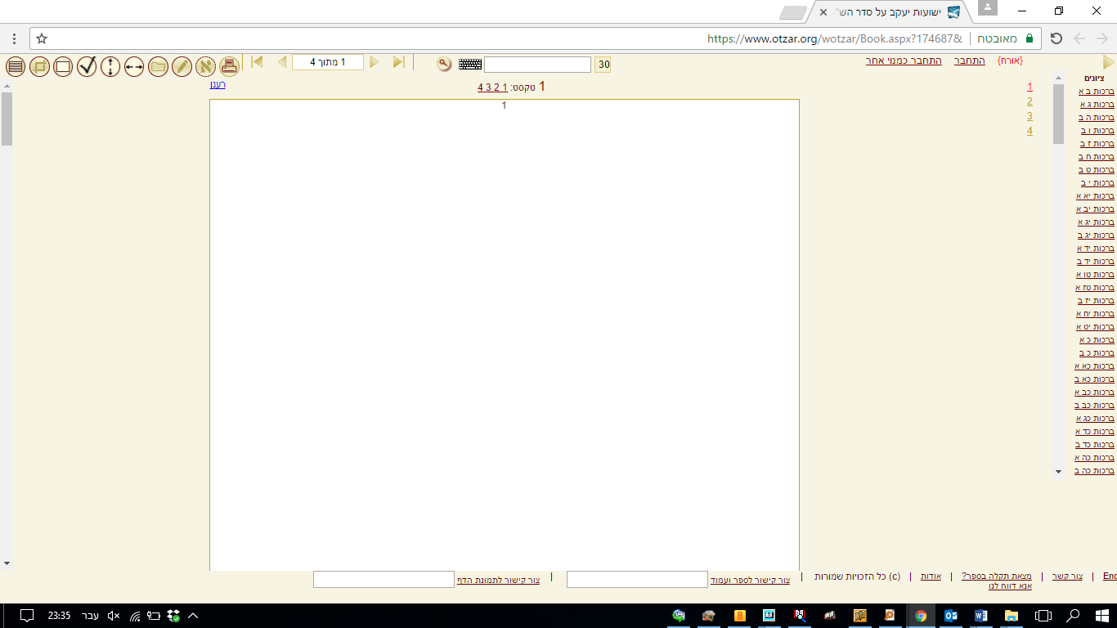Image resolution: width=1117 pixels, height=628 pixels.
Task: Collapse sidebar with the yellow arrow
Action: tap(1109, 62)
